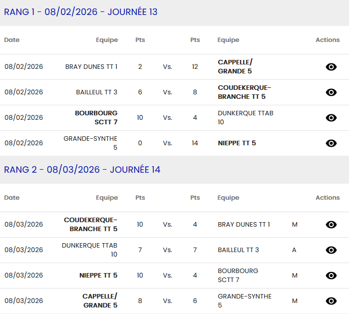
Task: Click NIEPPE TT 5 in journée 14 row
Action: [x=98, y=276]
